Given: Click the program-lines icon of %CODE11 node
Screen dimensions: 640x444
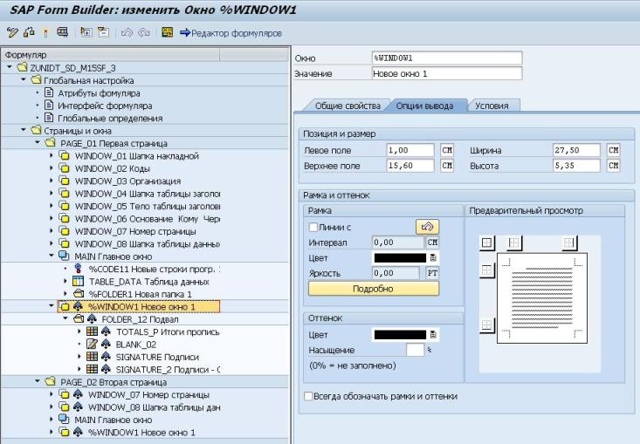Looking at the screenshot, I should point(79,269).
